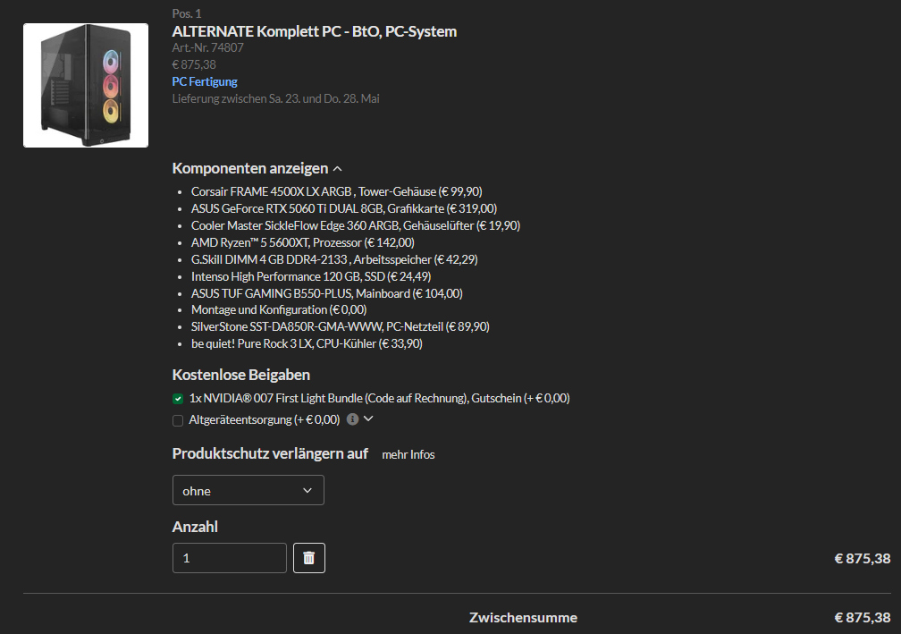Image resolution: width=901 pixels, height=634 pixels.
Task: Expand the Altgeräteentsorgung details chevron
Action: point(368,418)
